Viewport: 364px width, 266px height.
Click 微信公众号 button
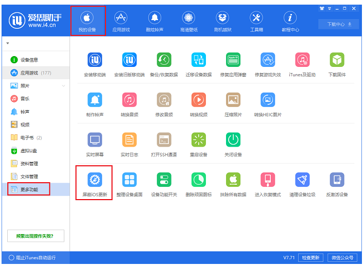(342, 258)
